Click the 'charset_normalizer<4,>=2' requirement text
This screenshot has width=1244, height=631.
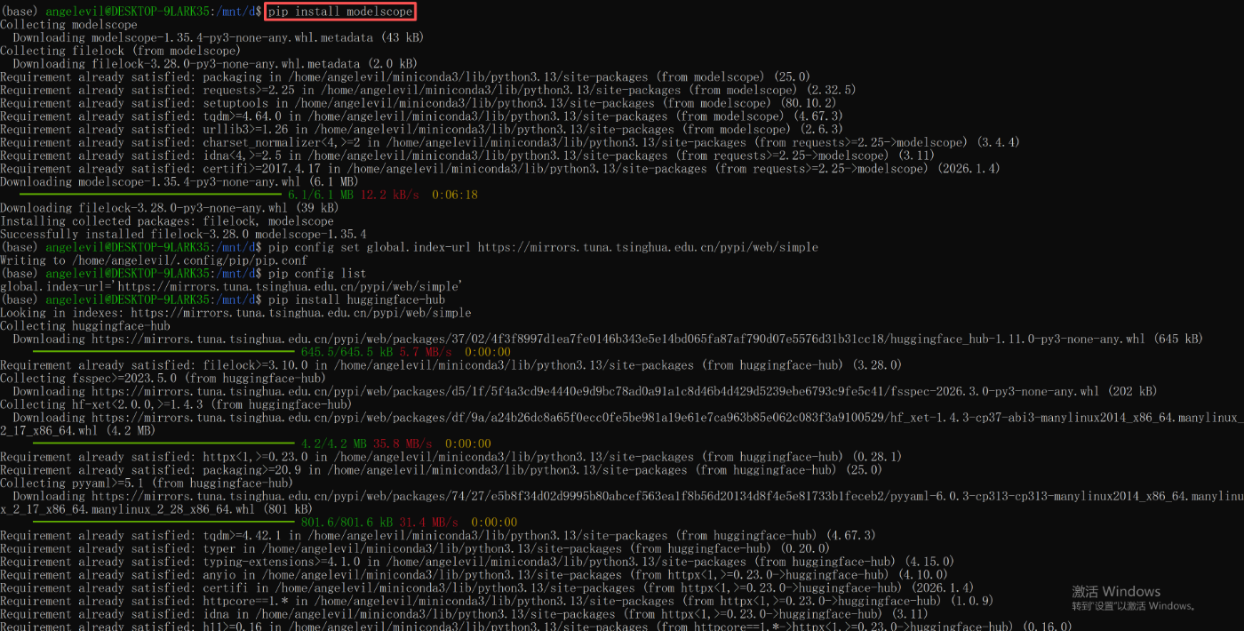[x=281, y=142]
